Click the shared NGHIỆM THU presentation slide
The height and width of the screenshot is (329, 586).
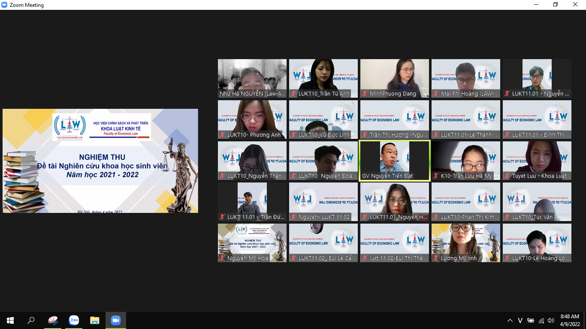(x=100, y=161)
